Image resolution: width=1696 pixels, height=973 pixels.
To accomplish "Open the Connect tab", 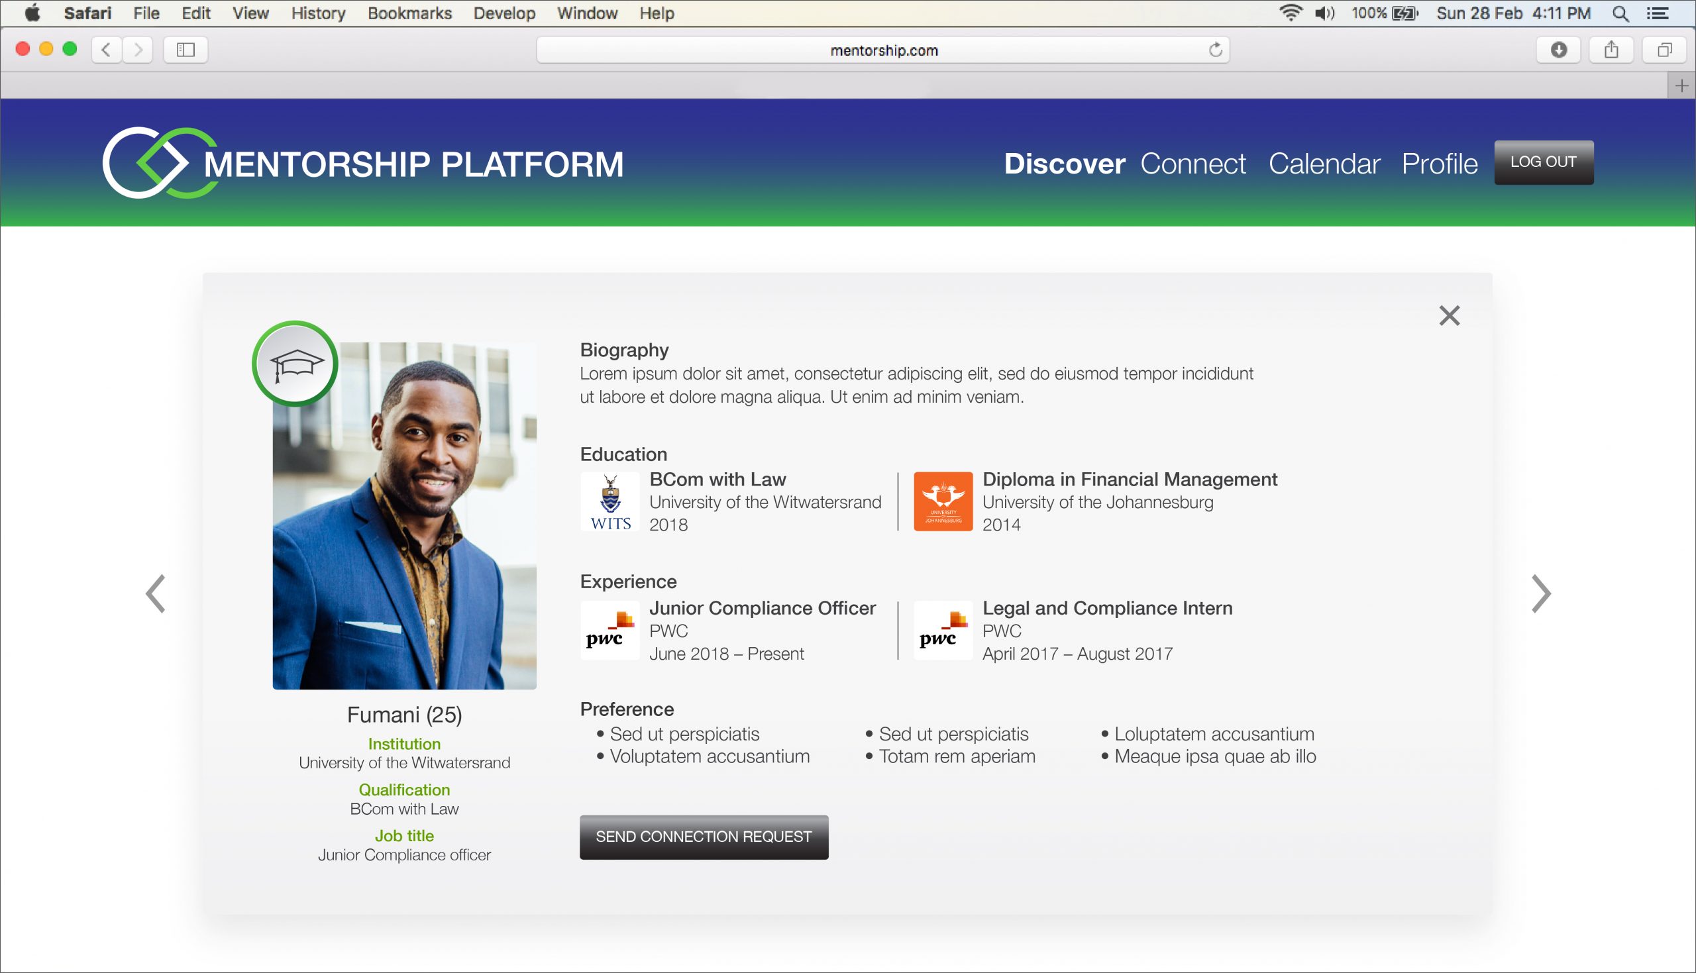I will click(x=1192, y=164).
